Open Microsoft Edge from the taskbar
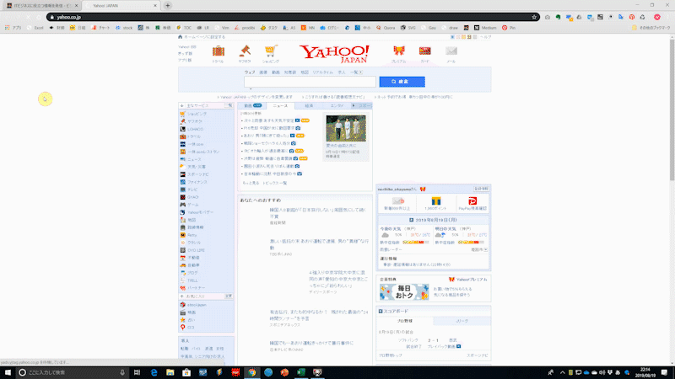 point(154,372)
